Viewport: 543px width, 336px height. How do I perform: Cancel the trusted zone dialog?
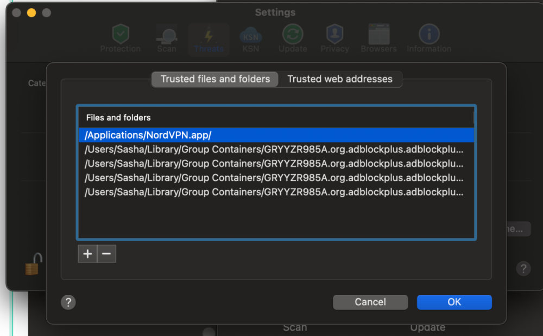pos(370,302)
